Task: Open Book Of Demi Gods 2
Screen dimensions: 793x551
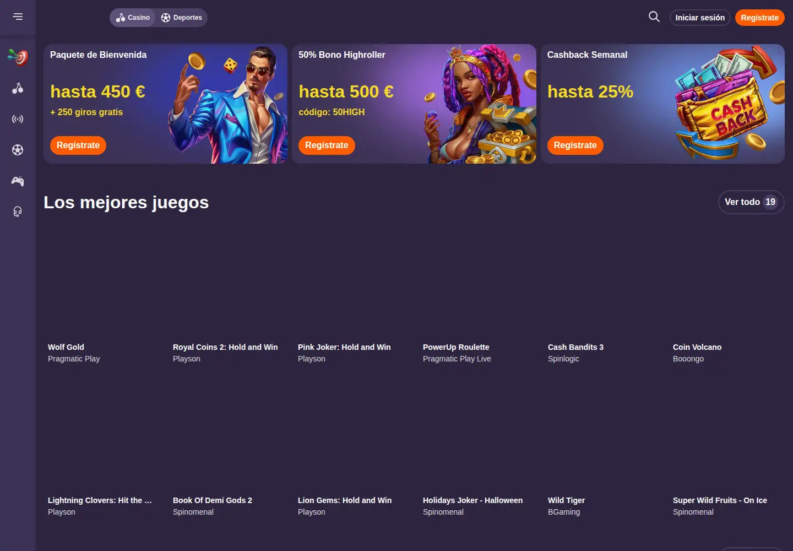Action: coord(213,500)
